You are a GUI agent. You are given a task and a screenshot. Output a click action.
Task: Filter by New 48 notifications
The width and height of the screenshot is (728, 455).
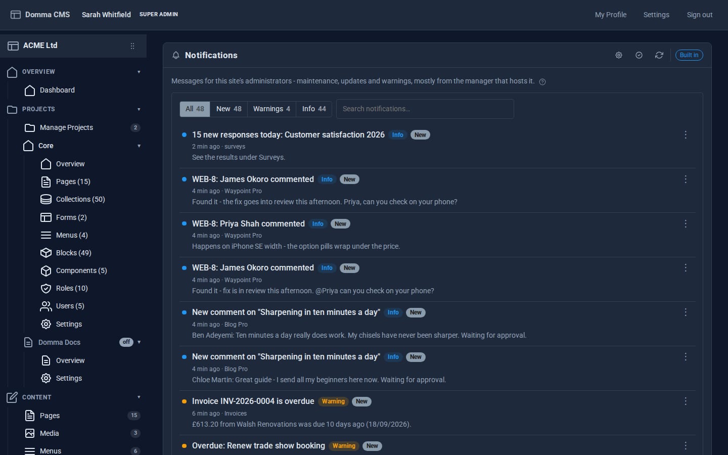coord(229,109)
